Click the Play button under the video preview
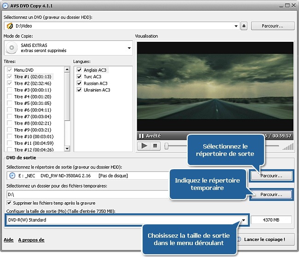Viewport: 299px width, 257px height. (x=144, y=146)
